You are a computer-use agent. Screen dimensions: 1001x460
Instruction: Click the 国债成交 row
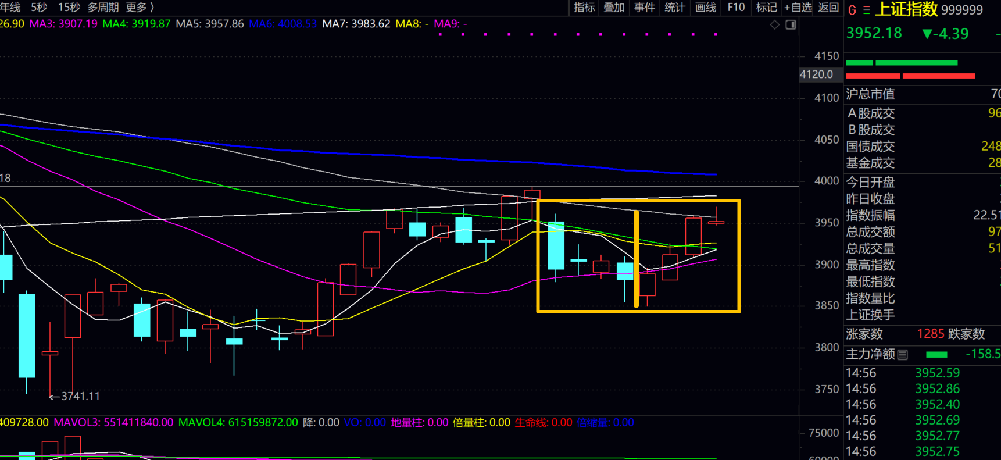pos(923,147)
